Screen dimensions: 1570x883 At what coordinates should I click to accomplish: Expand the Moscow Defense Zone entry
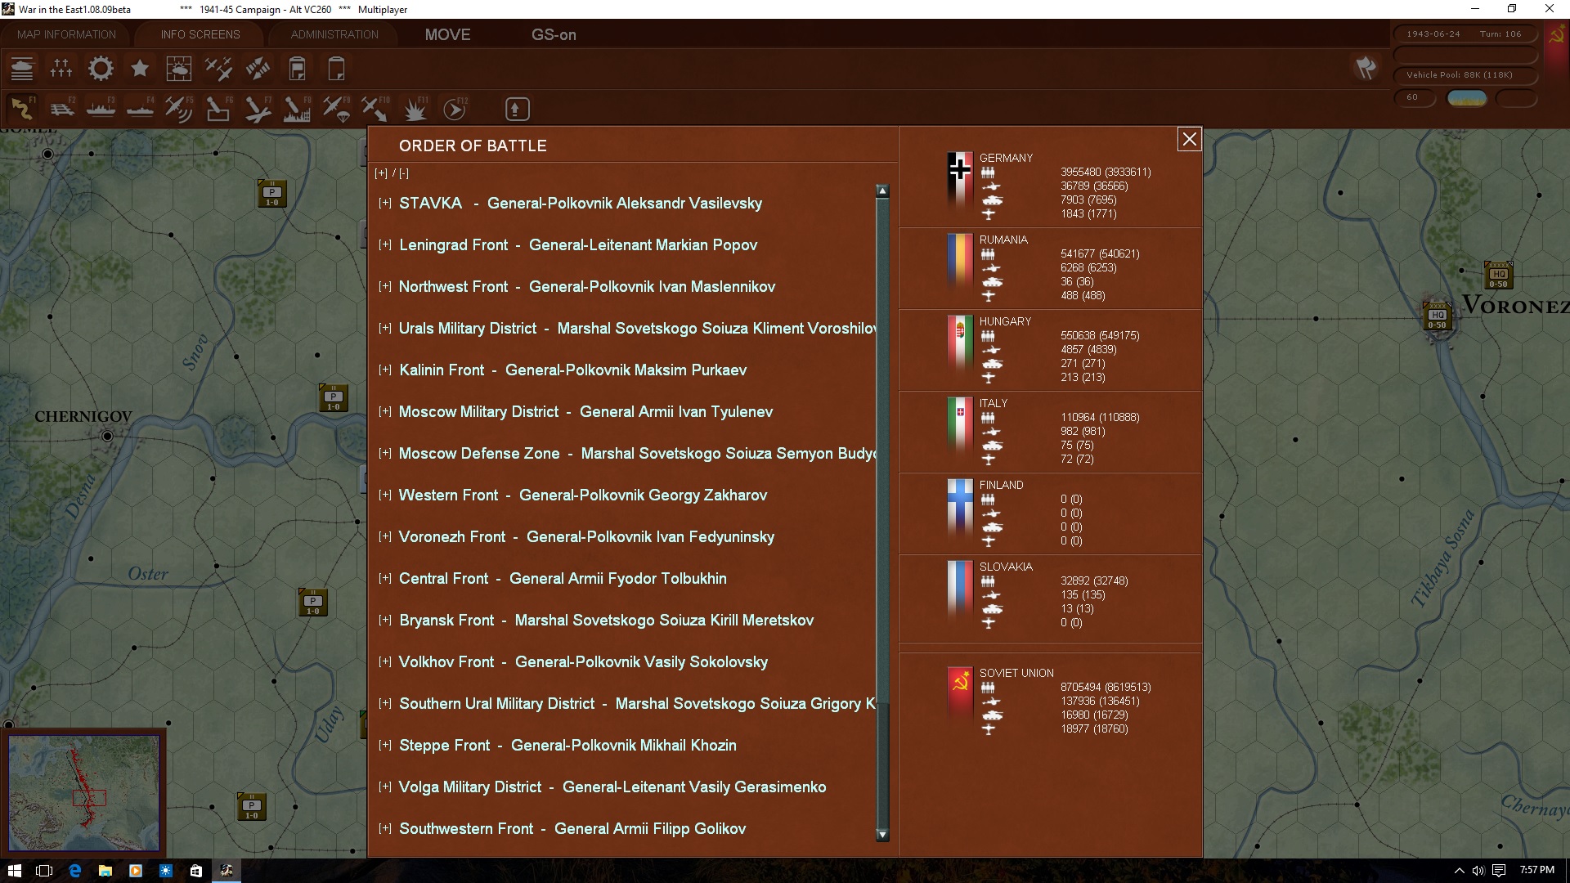click(x=384, y=453)
